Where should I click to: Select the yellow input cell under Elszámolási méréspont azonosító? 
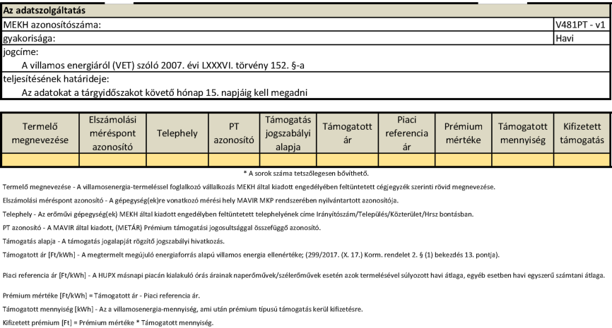pyautogui.click(x=112, y=159)
